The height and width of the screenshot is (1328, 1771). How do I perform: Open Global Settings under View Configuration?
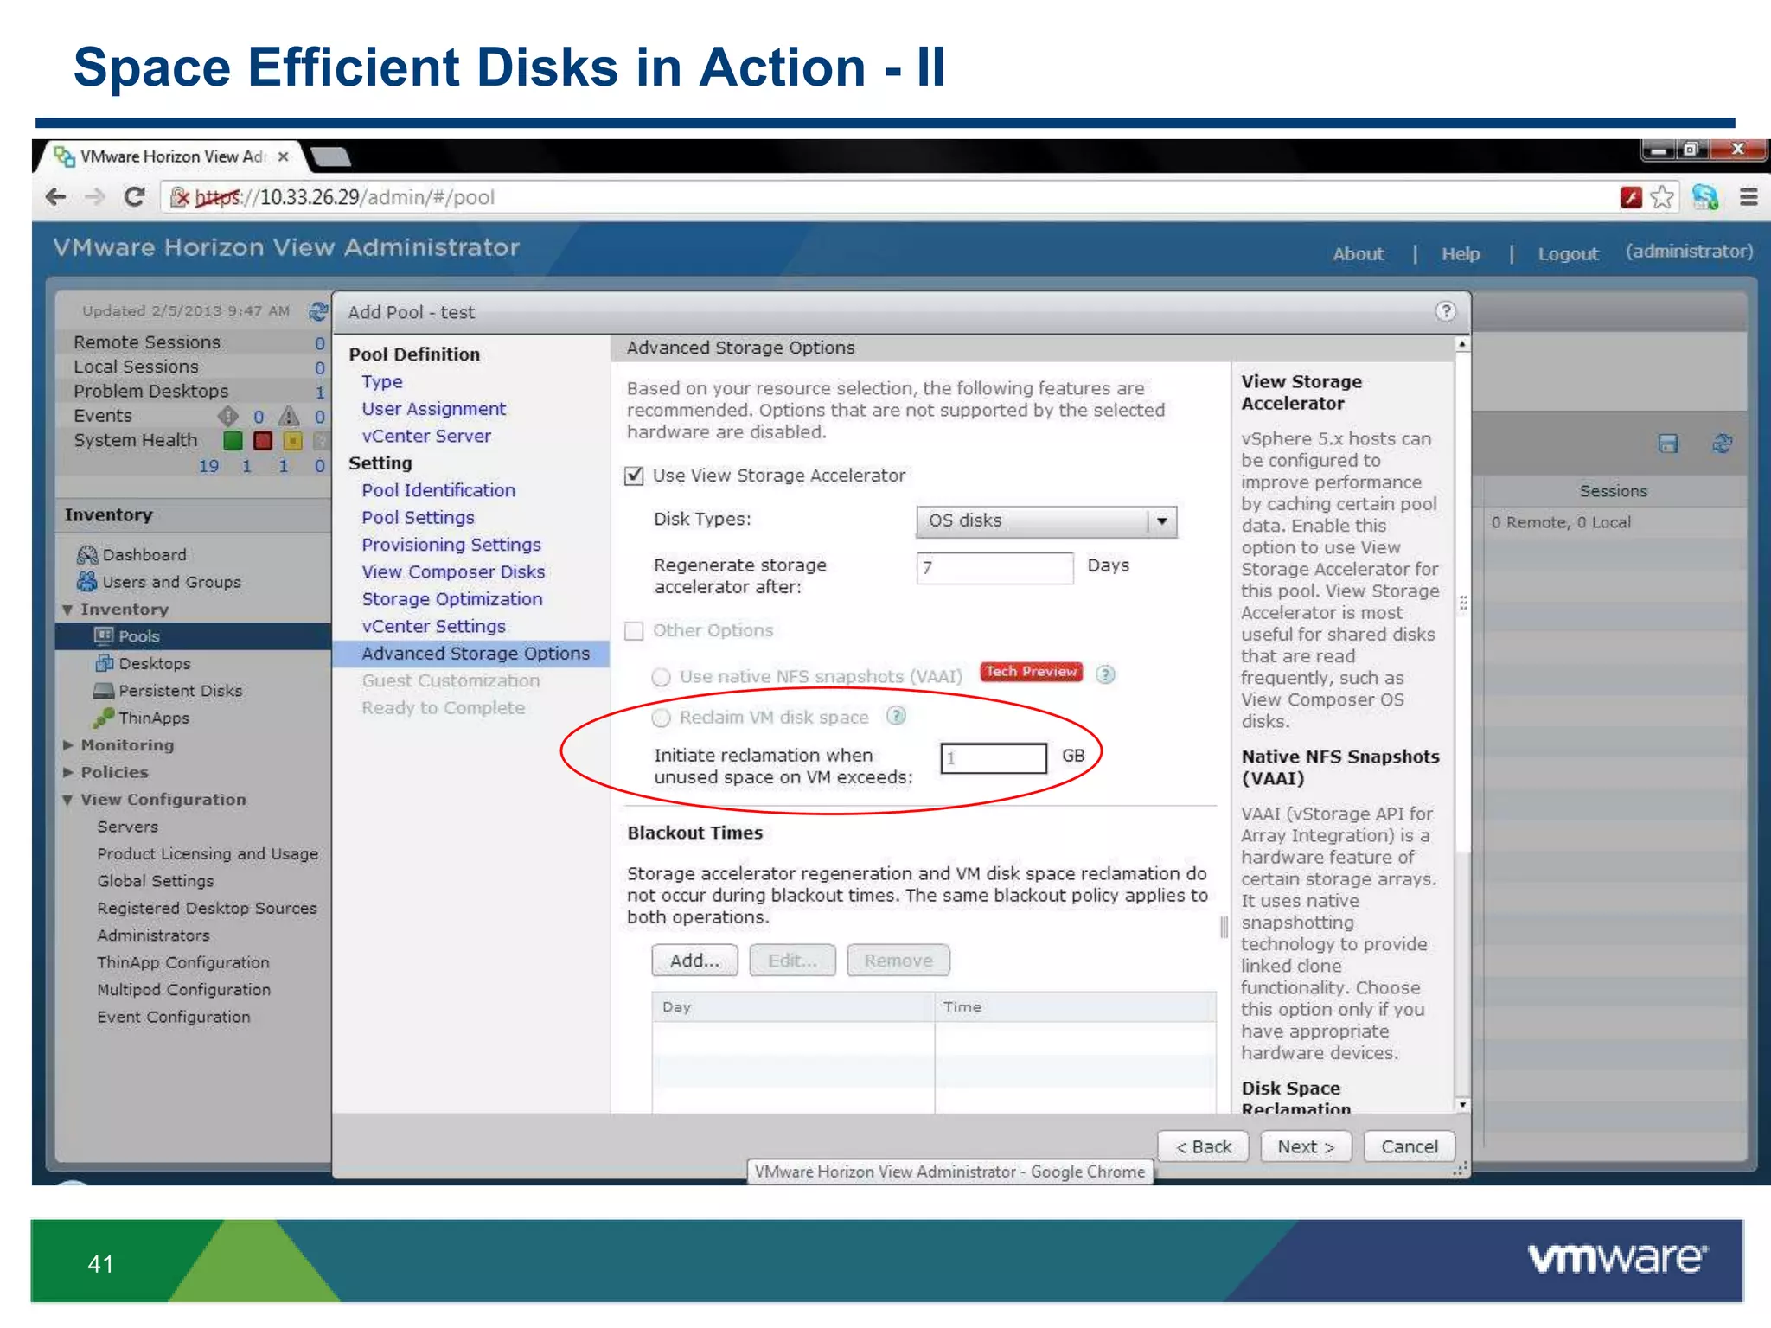(156, 881)
